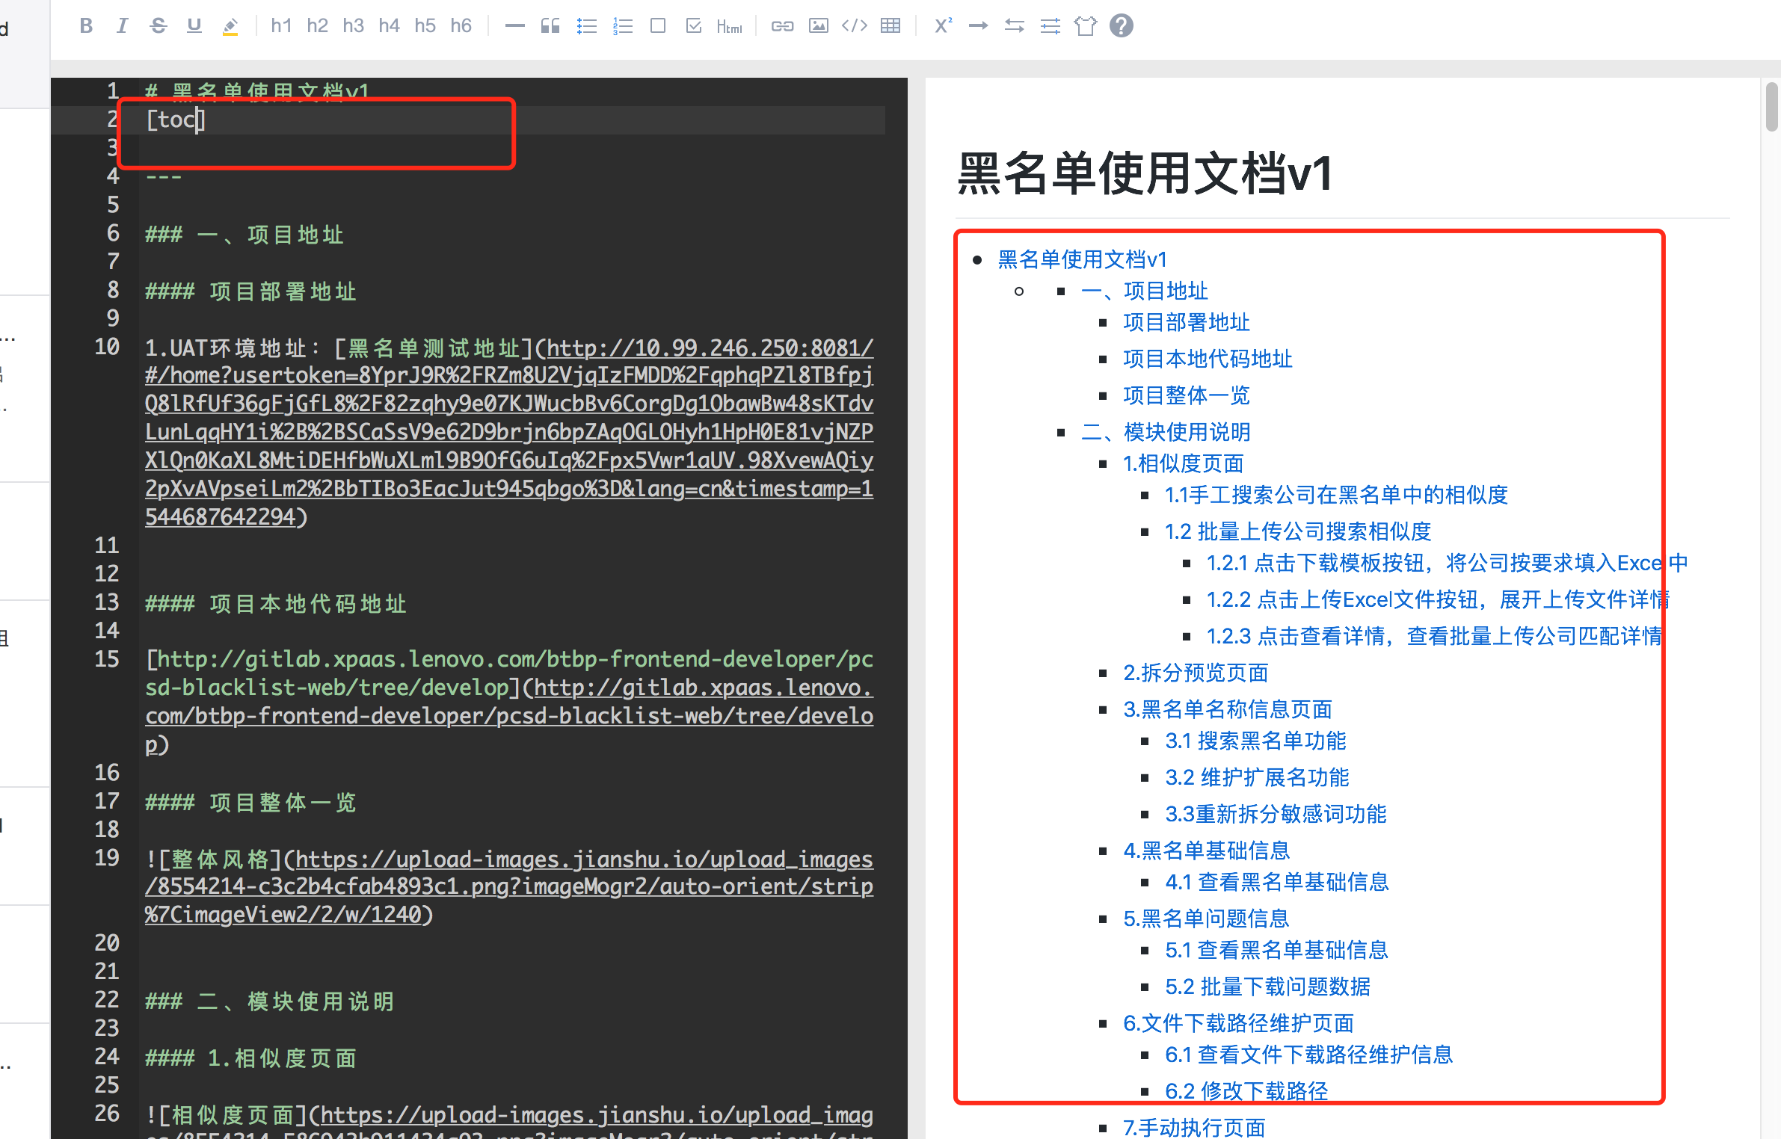Apply h3 heading style
This screenshot has width=1781, height=1139.
(x=353, y=26)
